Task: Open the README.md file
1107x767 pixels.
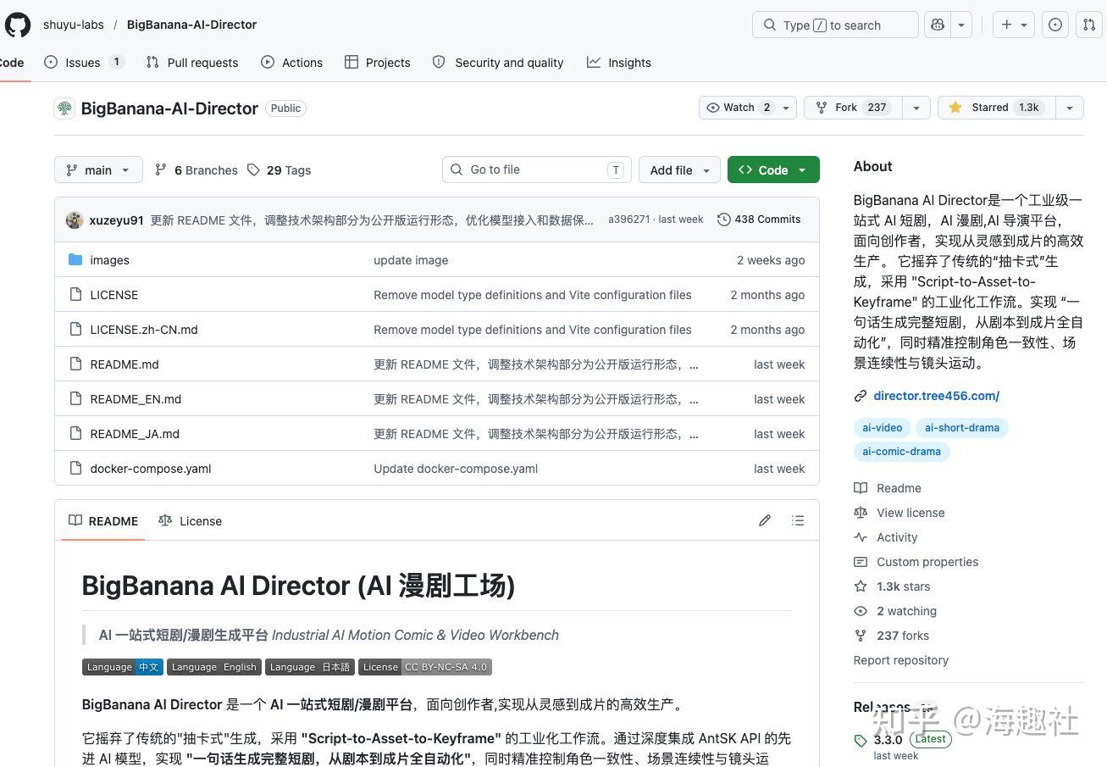Action: coord(125,364)
